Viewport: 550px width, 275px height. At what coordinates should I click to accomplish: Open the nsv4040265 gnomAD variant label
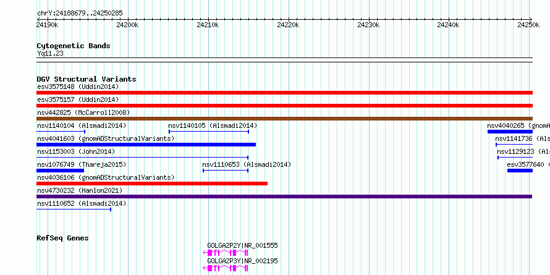click(x=518, y=125)
